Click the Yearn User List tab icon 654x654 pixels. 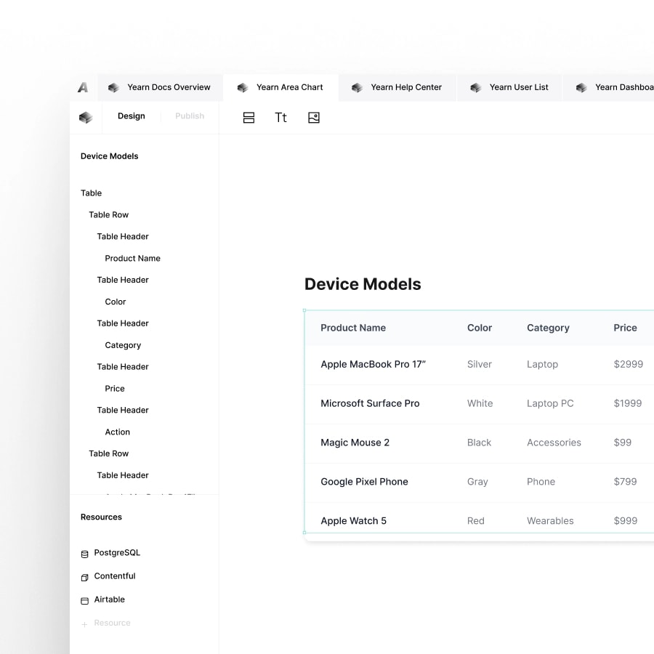pos(476,88)
